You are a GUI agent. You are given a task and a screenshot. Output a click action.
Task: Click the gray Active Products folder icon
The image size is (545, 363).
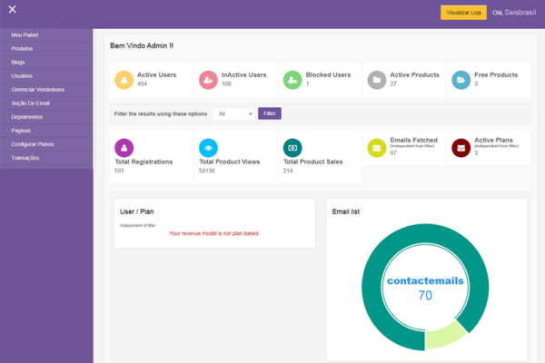376,80
